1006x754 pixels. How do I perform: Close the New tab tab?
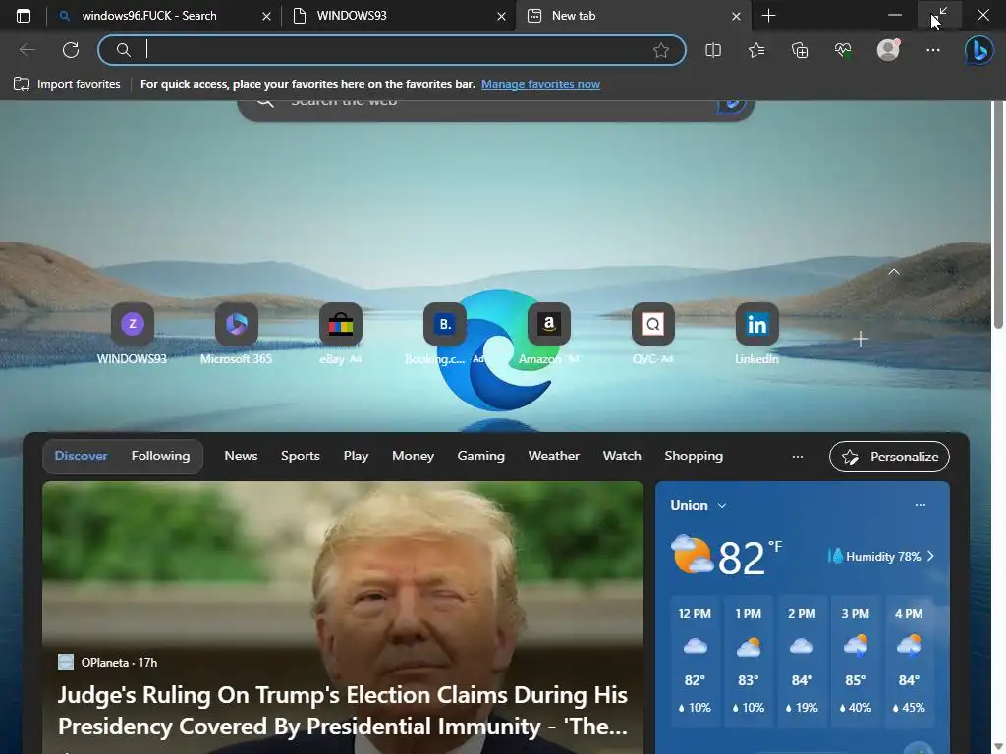[x=736, y=16]
